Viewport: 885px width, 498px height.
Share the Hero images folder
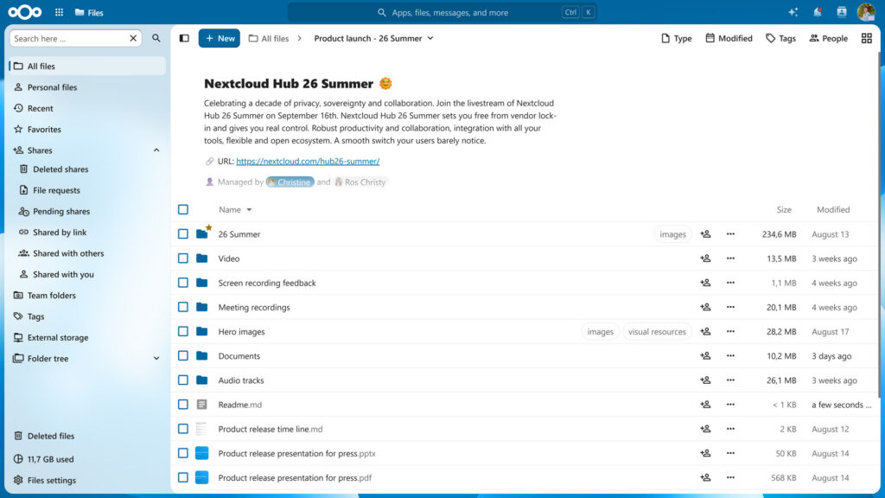705,331
